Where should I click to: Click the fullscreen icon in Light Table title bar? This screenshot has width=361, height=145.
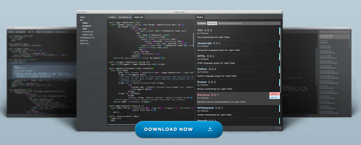click(281, 12)
